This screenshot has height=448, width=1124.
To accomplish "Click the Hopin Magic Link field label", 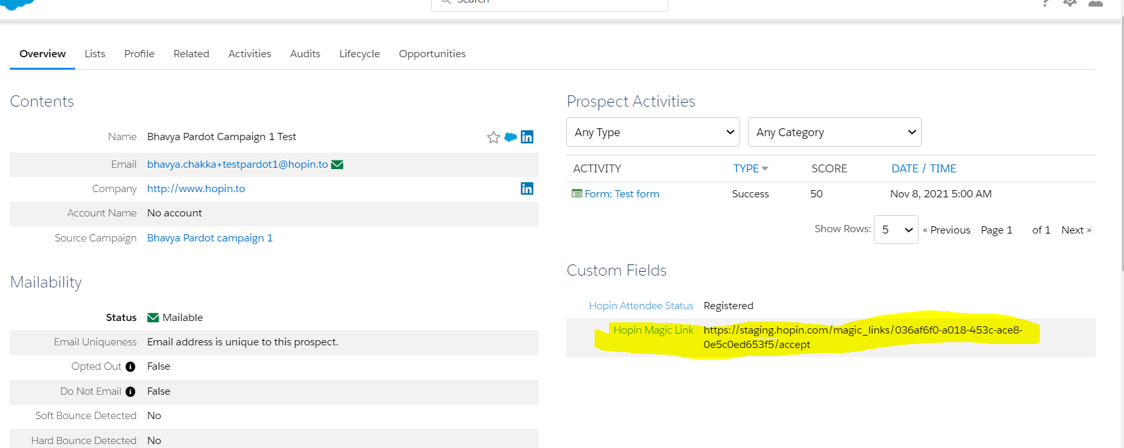I will click(653, 330).
